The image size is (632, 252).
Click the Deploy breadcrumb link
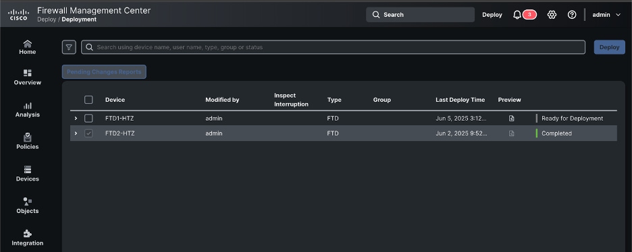tap(47, 20)
